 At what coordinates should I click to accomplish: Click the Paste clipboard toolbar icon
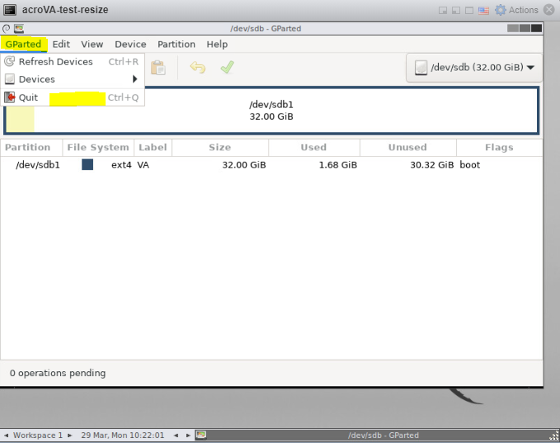158,68
